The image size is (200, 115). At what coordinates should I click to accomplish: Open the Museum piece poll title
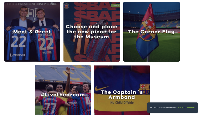(91, 32)
